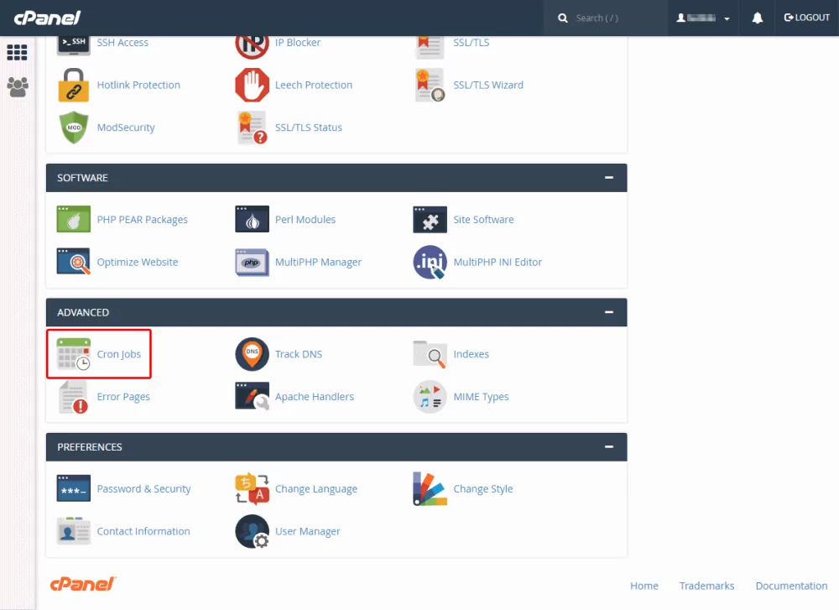Open the Trademarks footer link
This screenshot has height=610, width=839.
tap(706, 586)
